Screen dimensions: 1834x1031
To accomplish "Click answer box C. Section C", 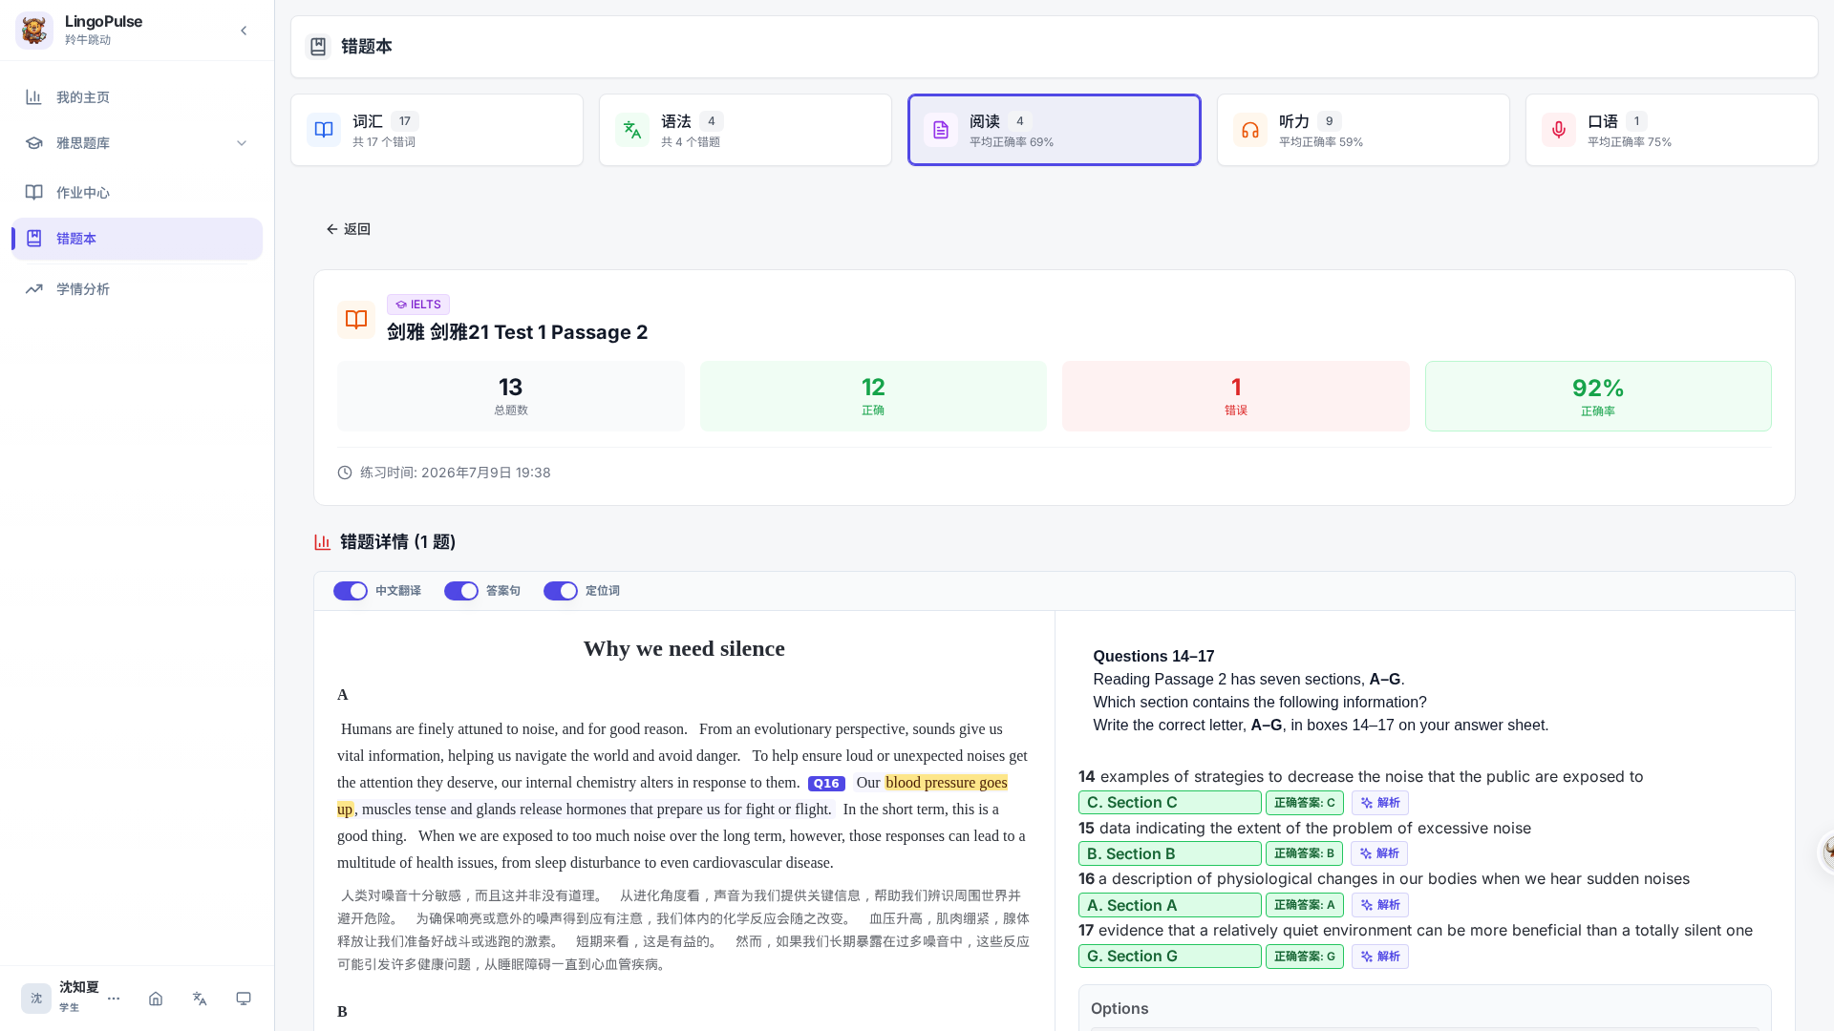I will click(x=1170, y=803).
